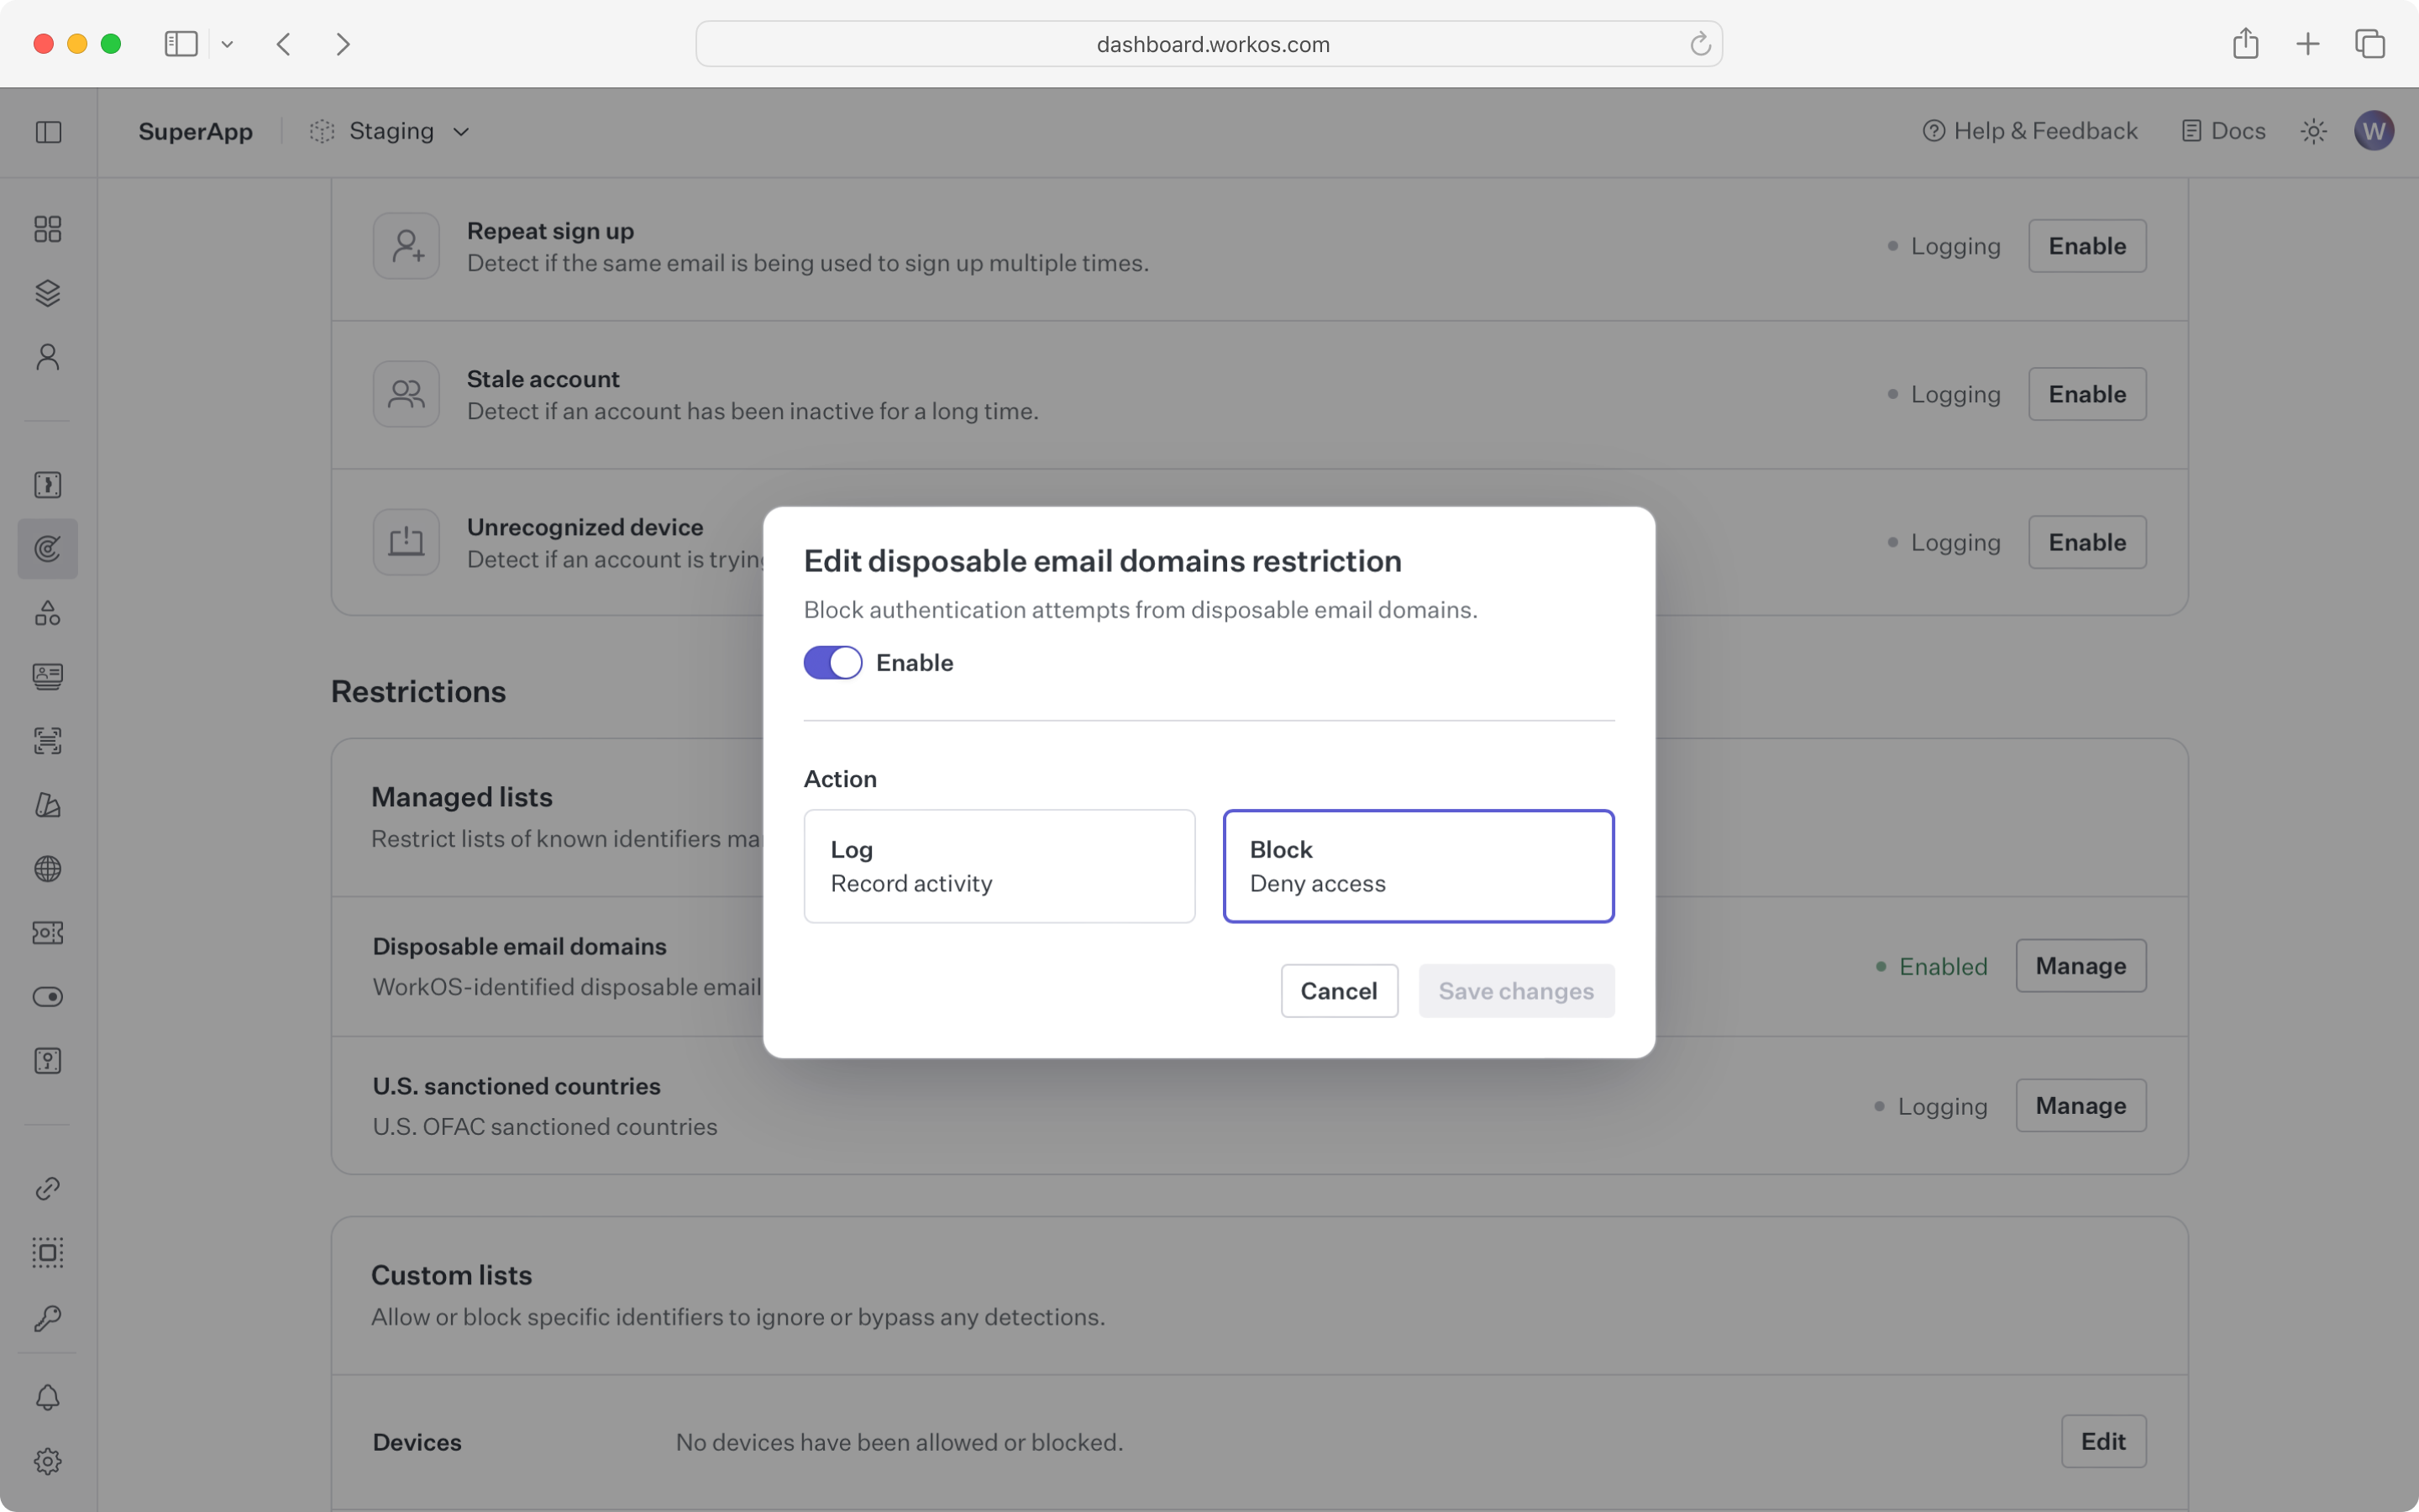
Task: Click Cancel in the dialog
Action: [1339, 991]
